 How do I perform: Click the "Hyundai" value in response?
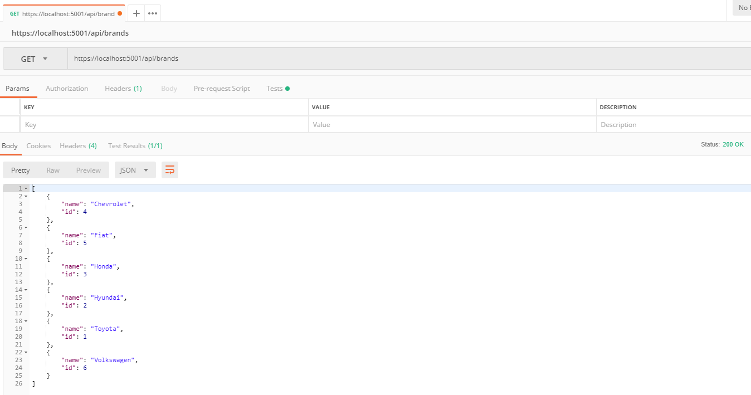tap(107, 298)
